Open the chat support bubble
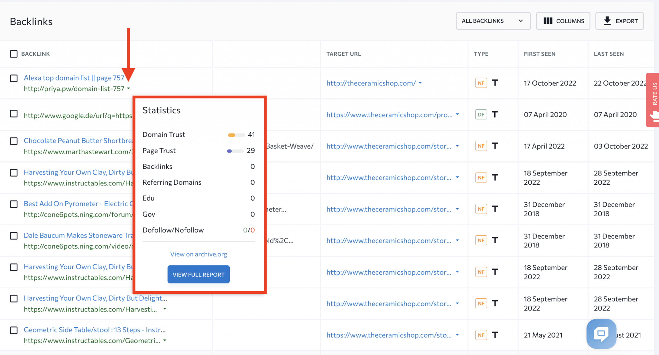This screenshot has height=355, width=659. coord(601,334)
